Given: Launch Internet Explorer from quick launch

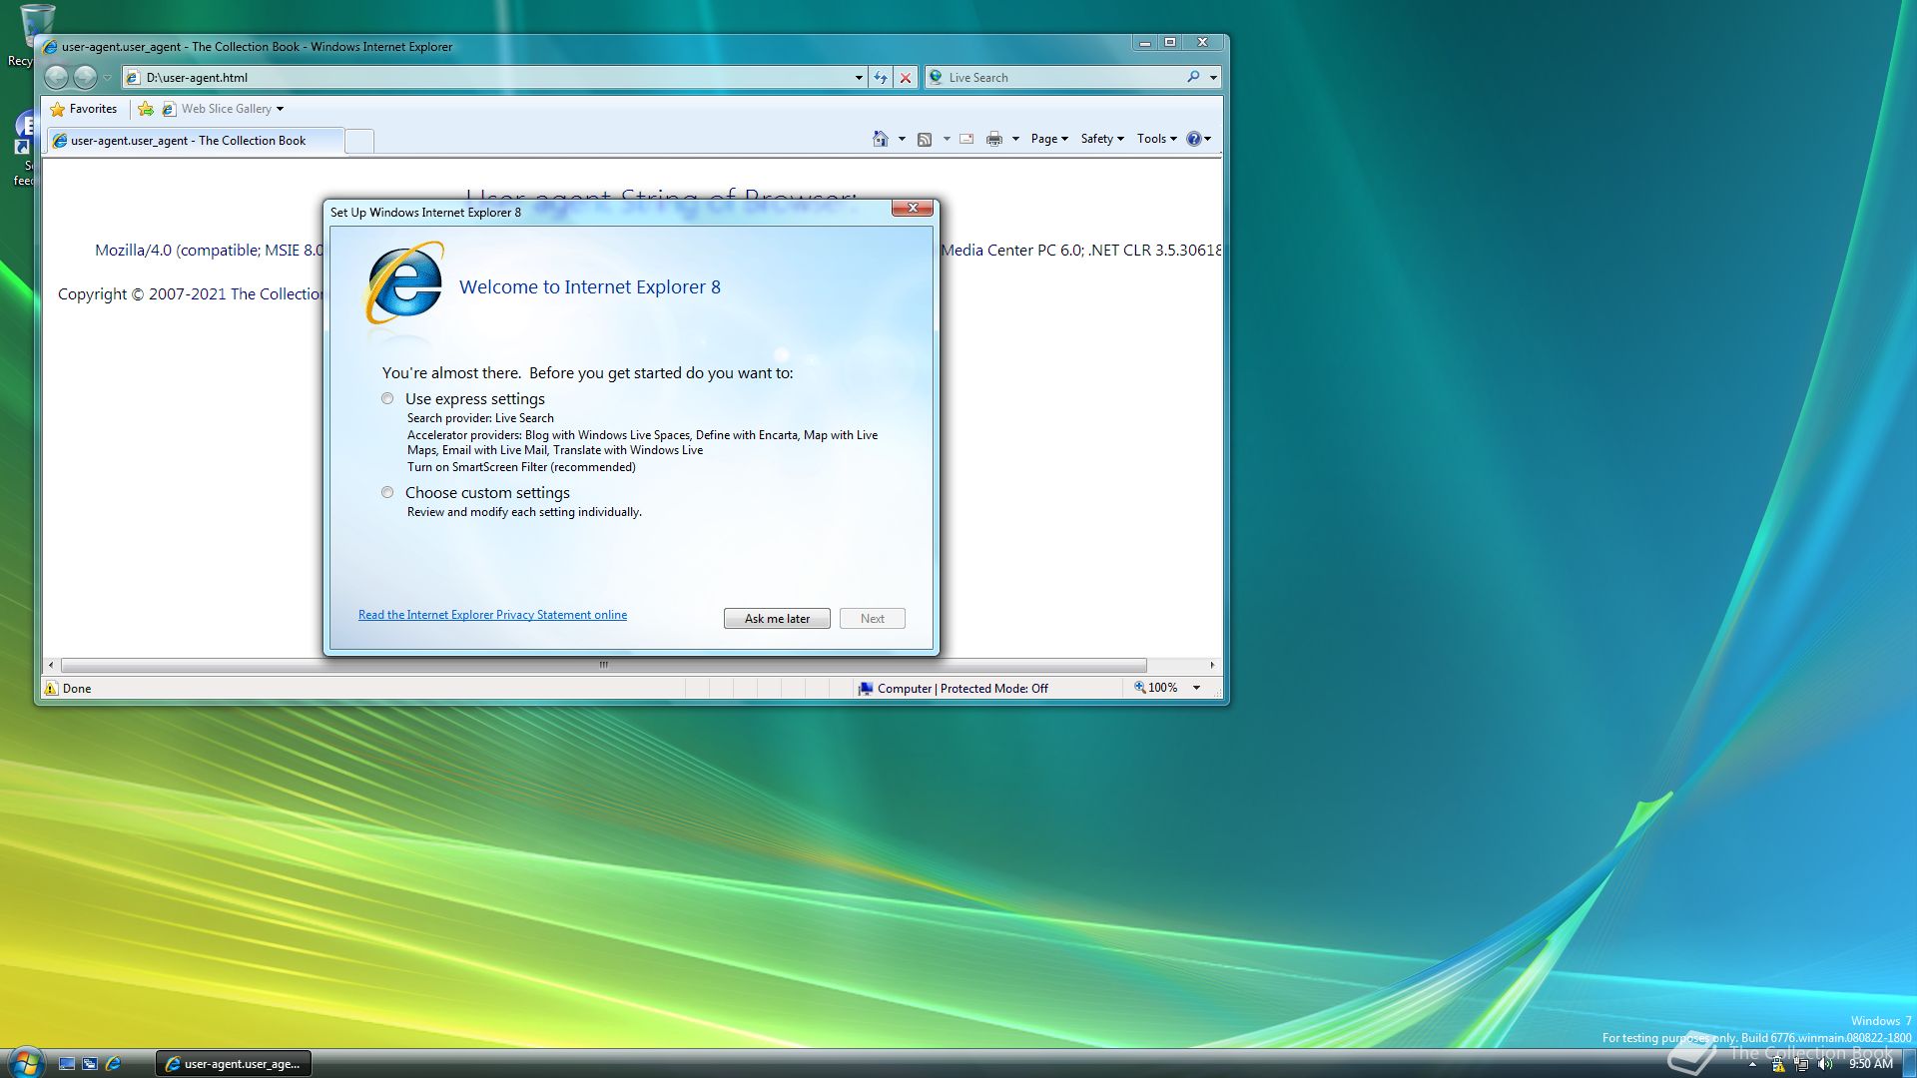Looking at the screenshot, I should (x=113, y=1064).
